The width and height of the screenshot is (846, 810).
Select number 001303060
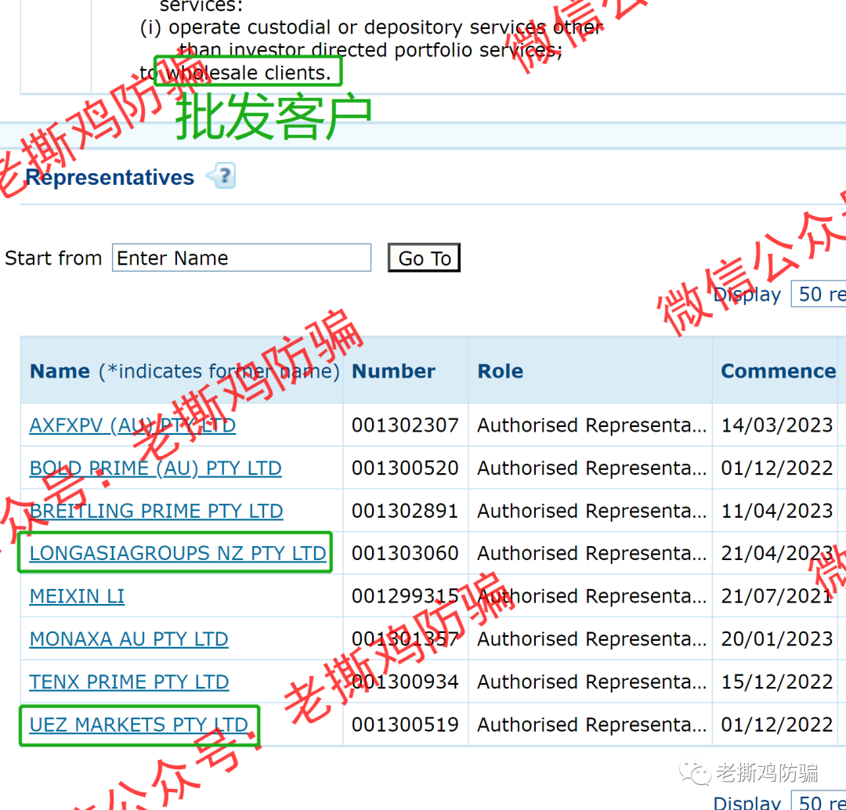point(405,553)
